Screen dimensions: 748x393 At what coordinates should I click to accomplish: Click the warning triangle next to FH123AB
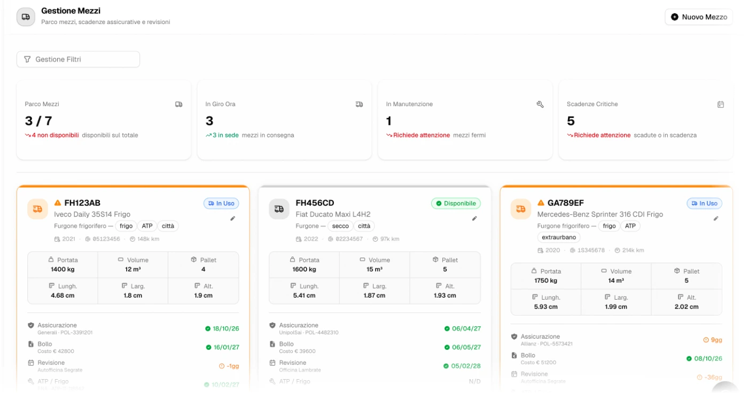point(58,203)
